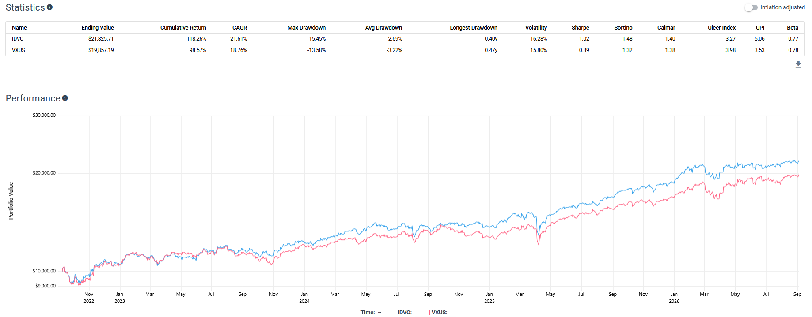
Task: Click CAGR value 21.61%
Action: tap(239, 39)
